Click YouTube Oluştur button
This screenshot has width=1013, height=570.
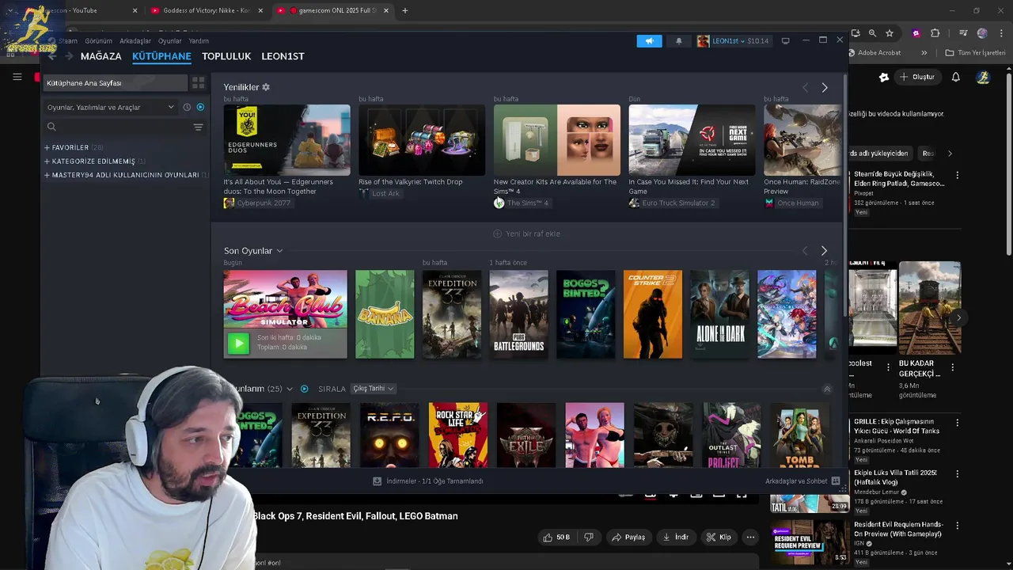point(916,77)
